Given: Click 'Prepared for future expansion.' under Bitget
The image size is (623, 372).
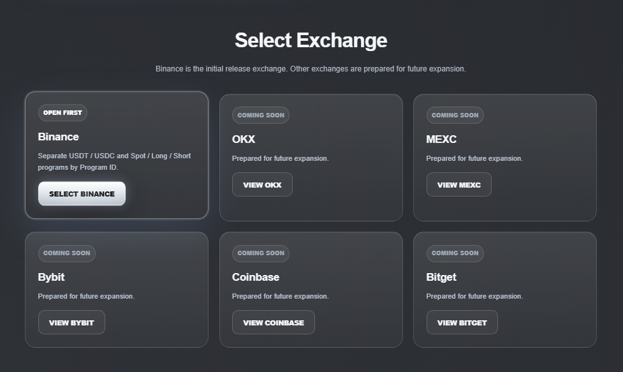Looking at the screenshot, I should [x=474, y=296].
